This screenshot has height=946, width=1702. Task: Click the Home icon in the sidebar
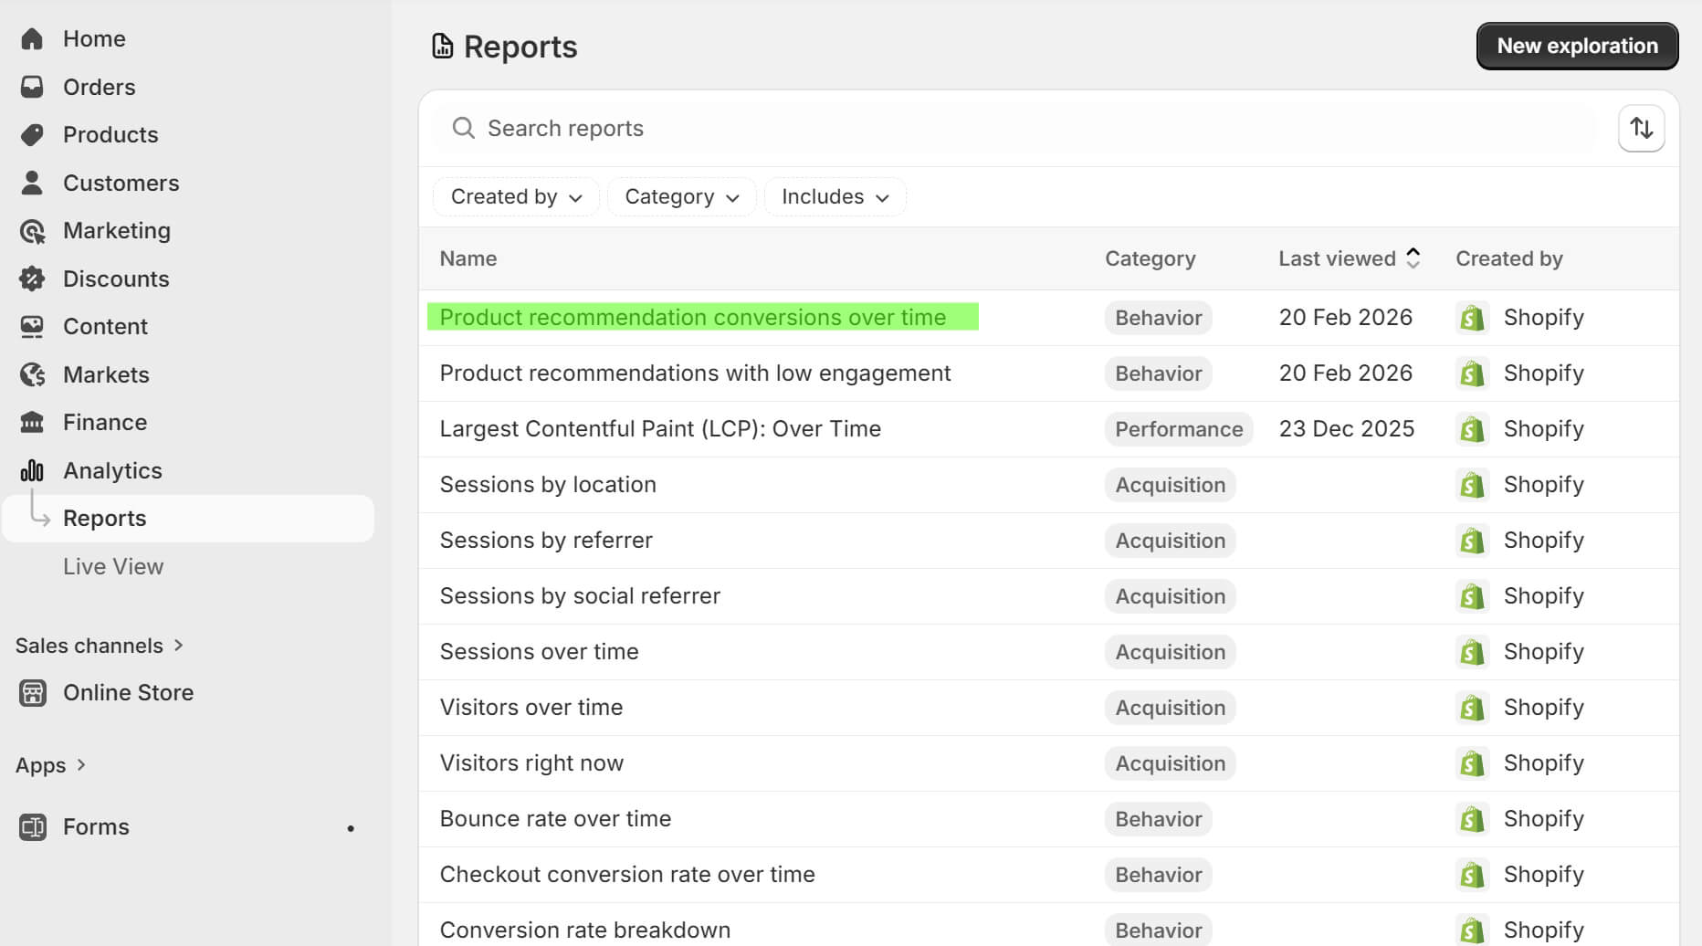click(x=32, y=38)
